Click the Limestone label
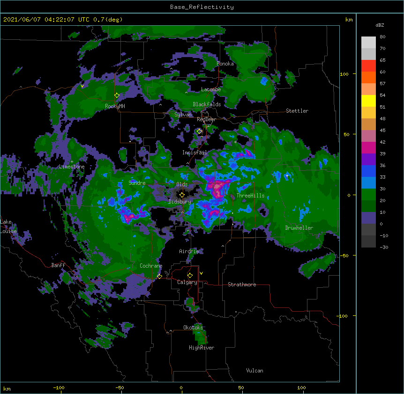The width and height of the screenshot is (404, 394). [x=72, y=167]
